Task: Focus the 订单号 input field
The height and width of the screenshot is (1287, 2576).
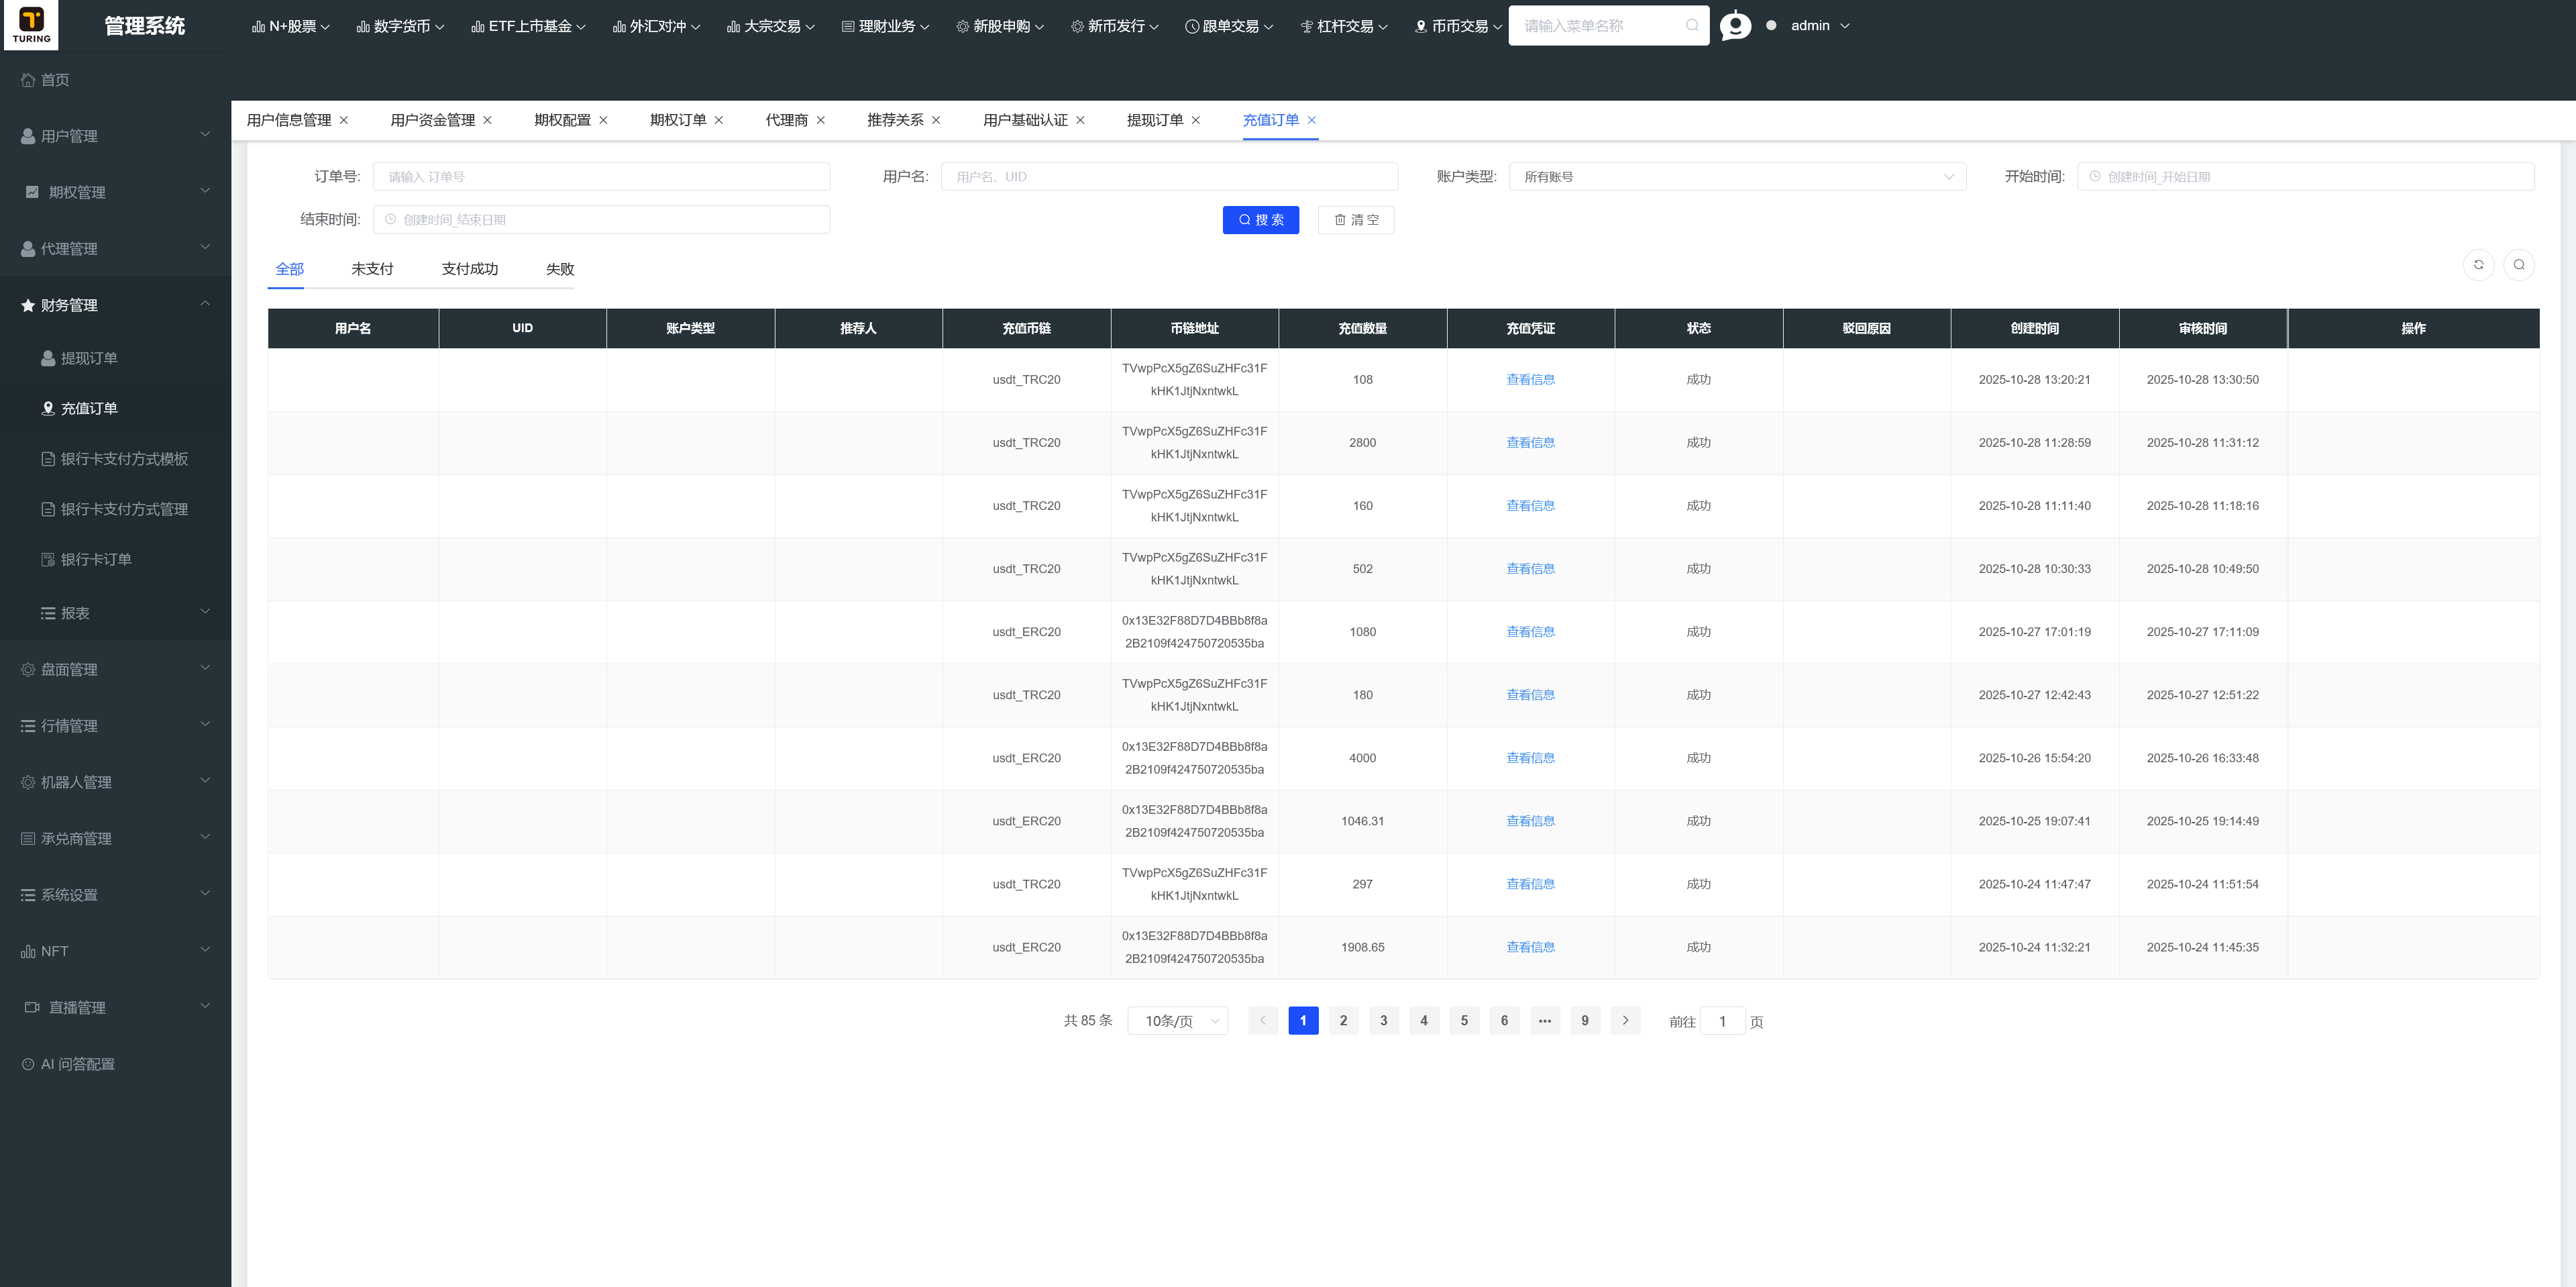Action: [601, 177]
